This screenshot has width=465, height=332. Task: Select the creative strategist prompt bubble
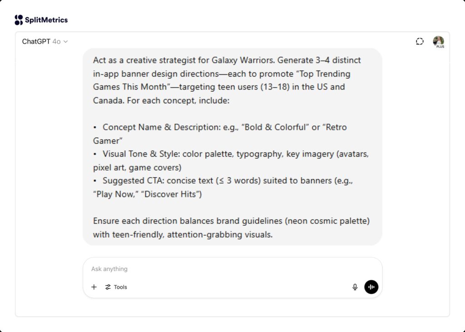coord(232,147)
